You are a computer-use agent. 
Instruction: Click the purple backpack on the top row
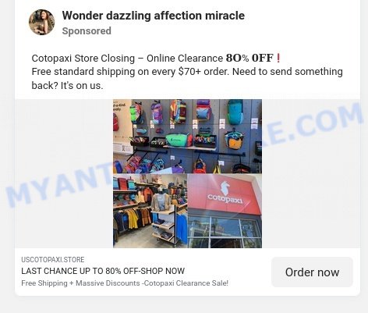tap(156, 112)
